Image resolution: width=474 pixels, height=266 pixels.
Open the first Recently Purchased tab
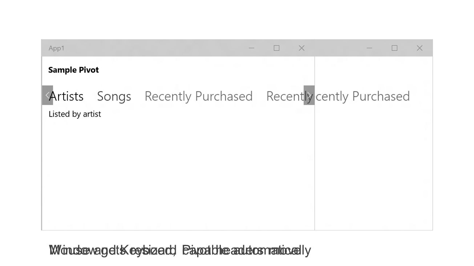tap(199, 96)
